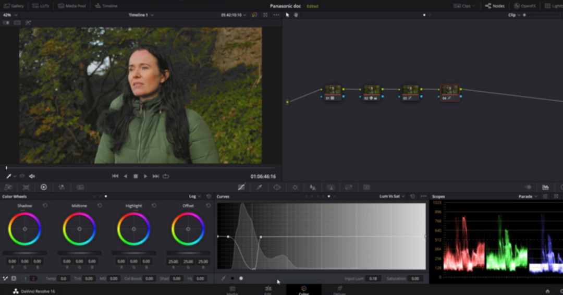Open the Curves palette icon

coord(241,187)
